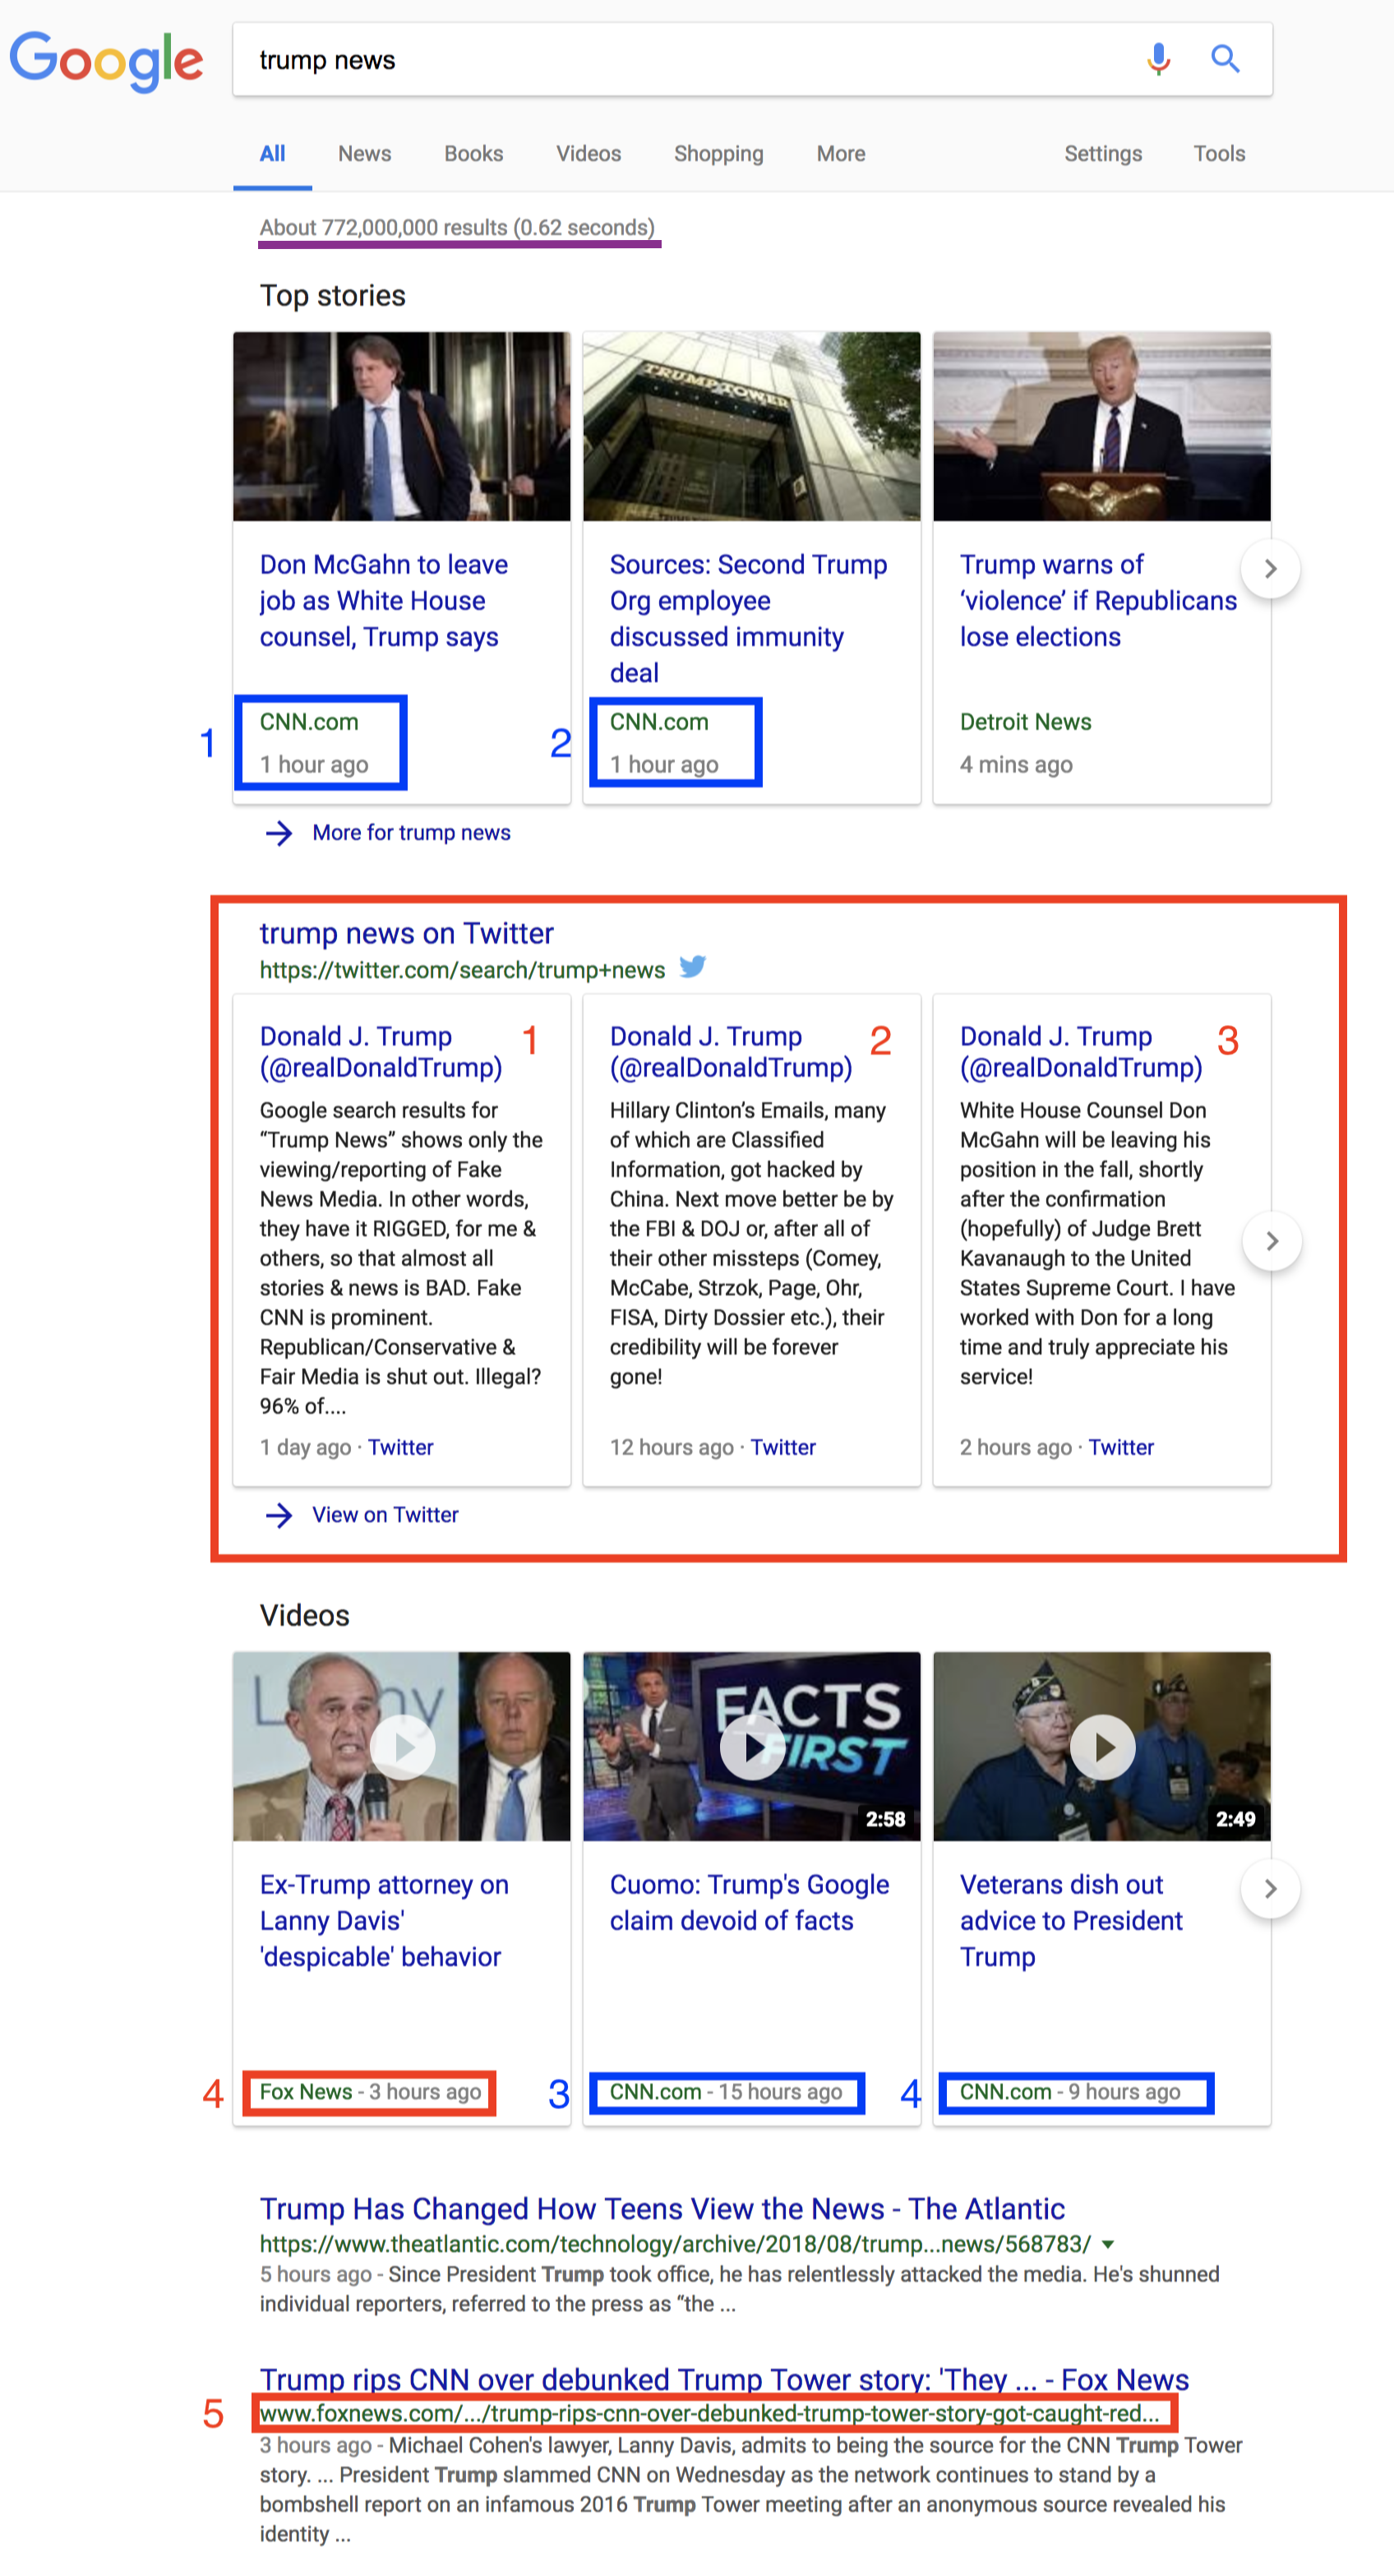Play the Ex-Trump attorney Lanny Davis video
Viewport: 1394px width, 2576px height.
pos(402,1746)
